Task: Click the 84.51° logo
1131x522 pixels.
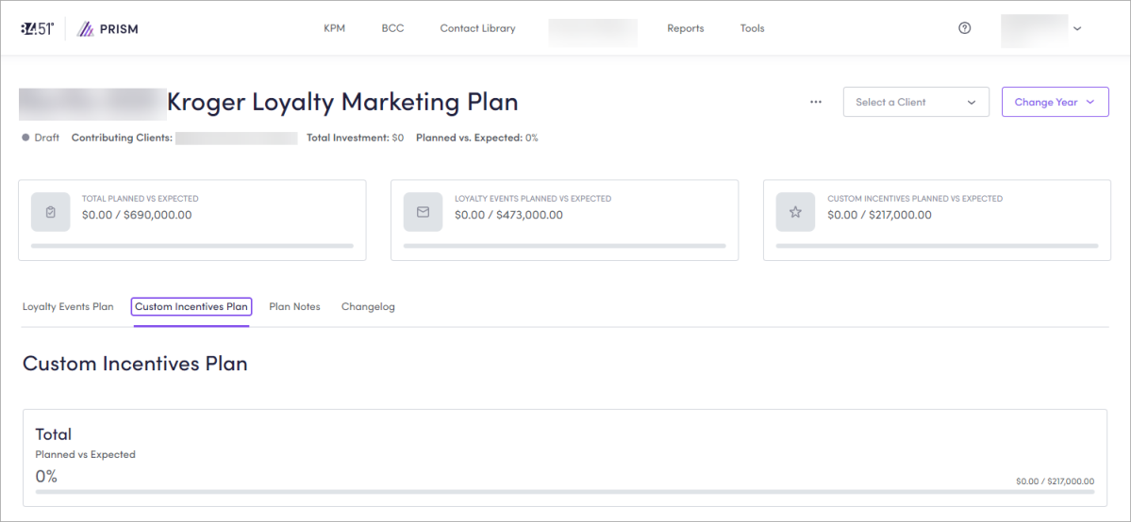Action: tap(38, 28)
